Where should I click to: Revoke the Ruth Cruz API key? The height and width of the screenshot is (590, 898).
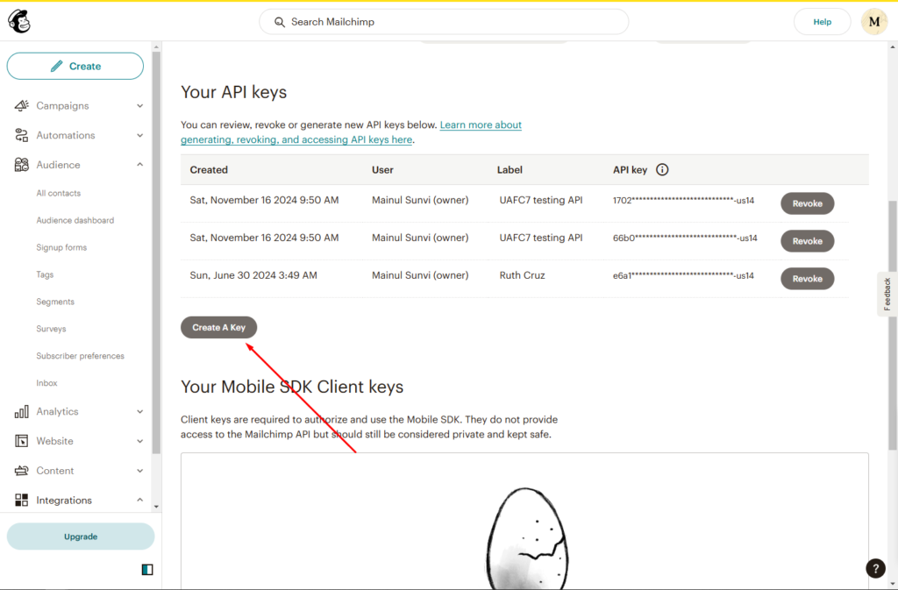807,279
